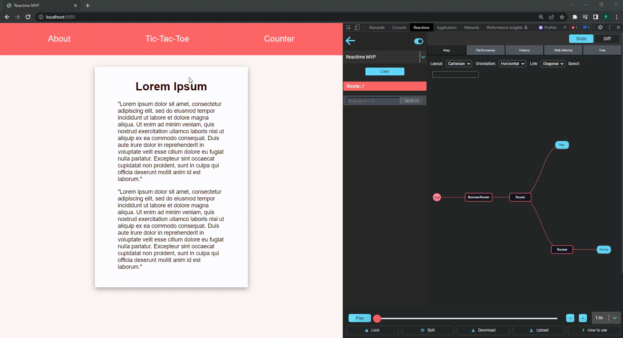Switch to State view

(581, 39)
